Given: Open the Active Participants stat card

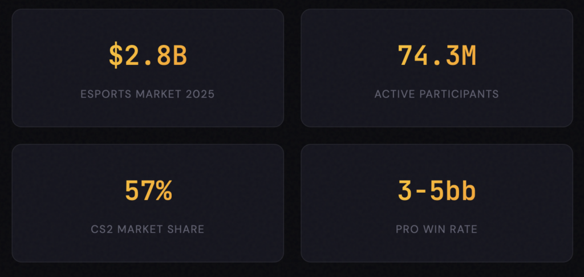Looking at the screenshot, I should [x=437, y=114].
